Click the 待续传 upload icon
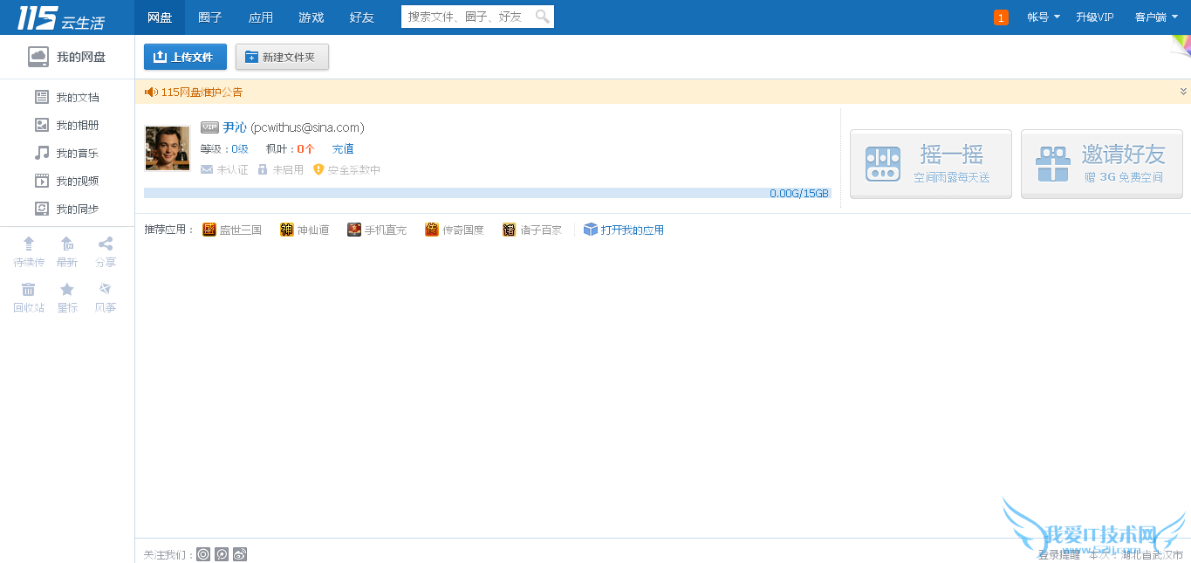1191x563 pixels. pos(29,251)
